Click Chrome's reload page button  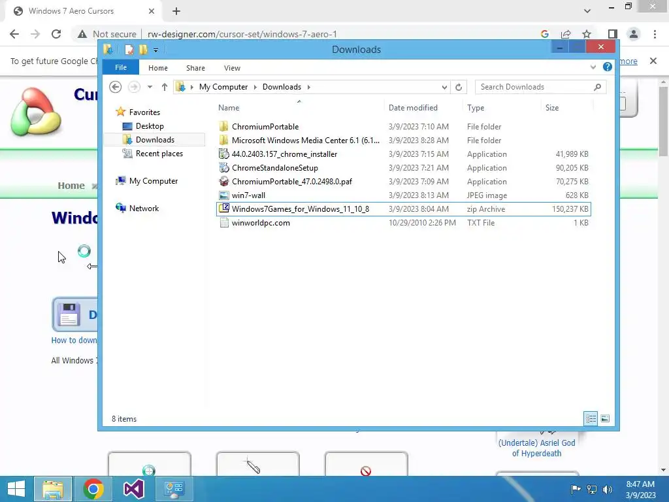click(56, 34)
